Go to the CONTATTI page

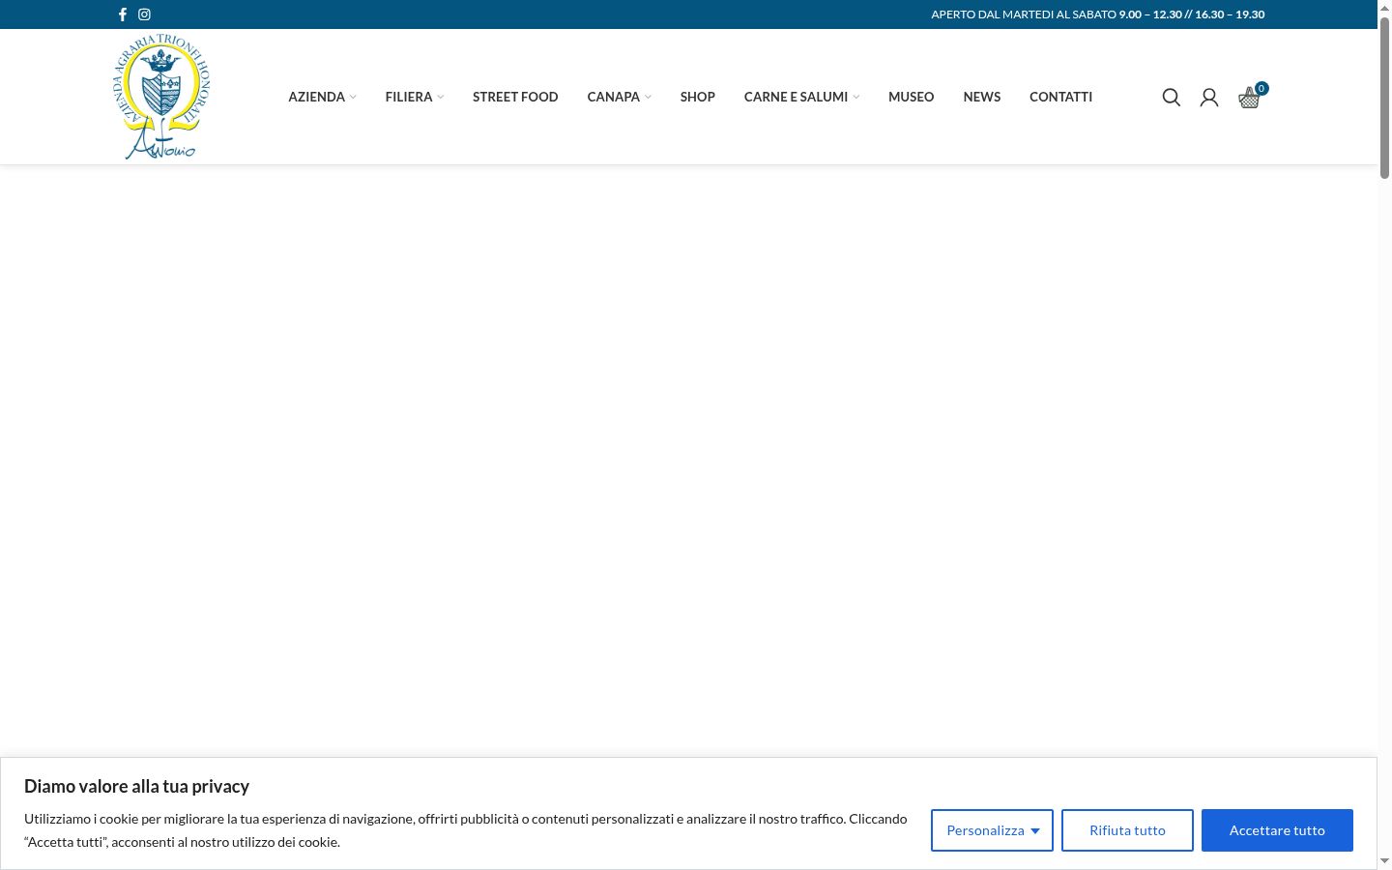[x=1060, y=97]
